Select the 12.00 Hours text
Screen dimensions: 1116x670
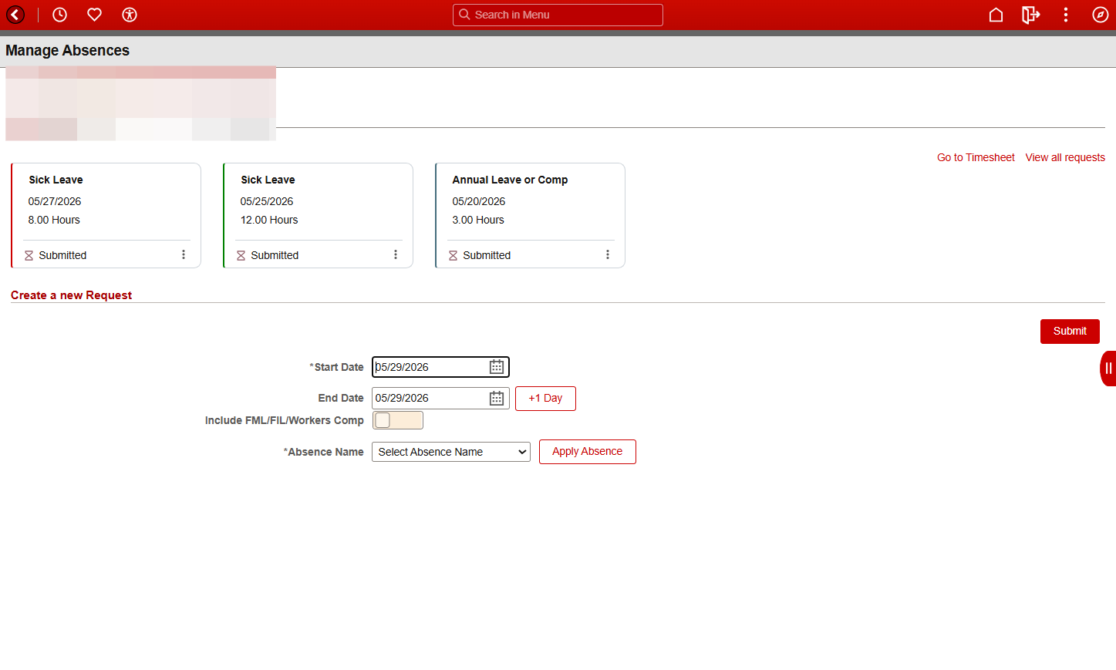coord(269,220)
